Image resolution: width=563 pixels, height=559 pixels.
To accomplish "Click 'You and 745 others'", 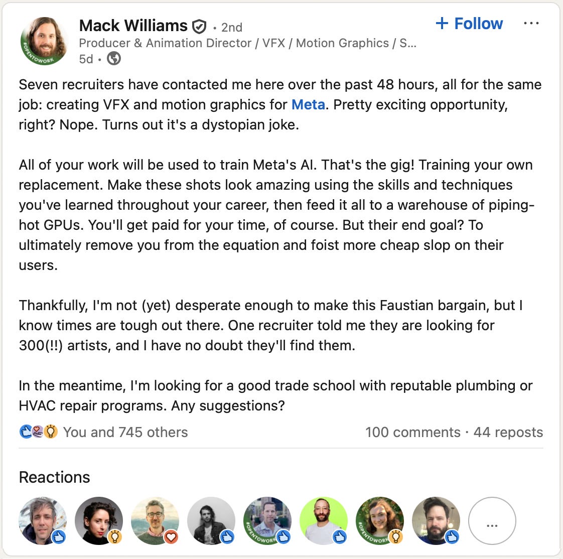I will coord(124,432).
